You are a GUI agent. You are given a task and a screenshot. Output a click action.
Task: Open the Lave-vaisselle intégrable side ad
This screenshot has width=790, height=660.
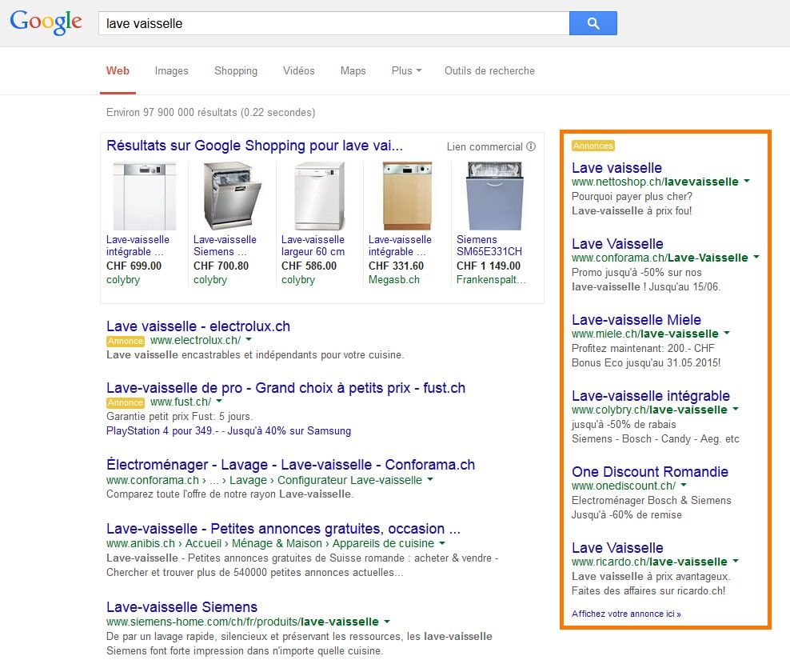tap(650, 396)
